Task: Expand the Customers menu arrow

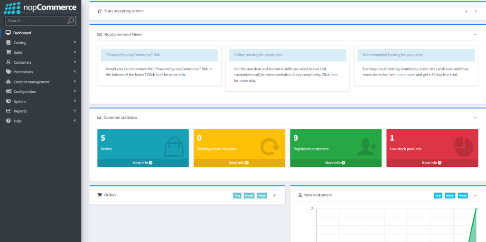Action: 75,62
